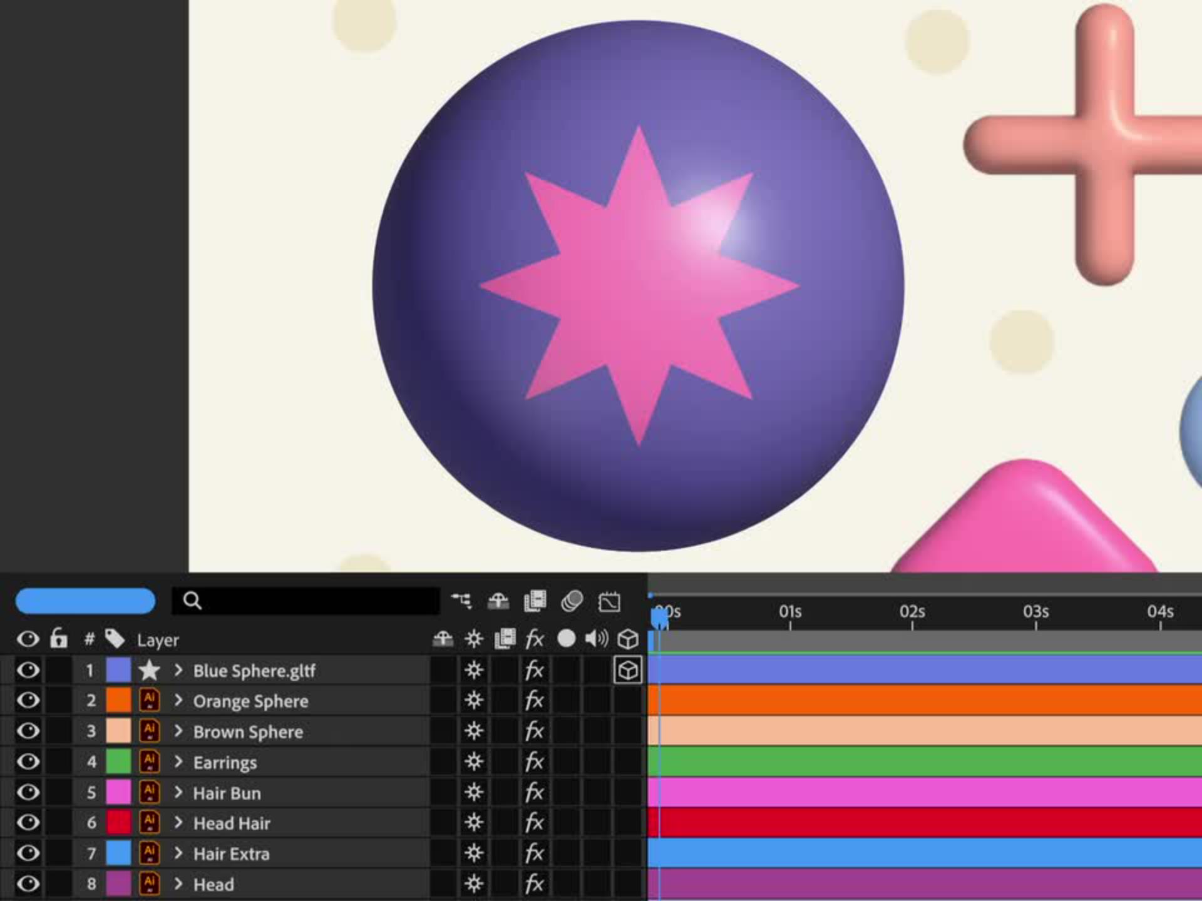Click the label tag column header
The width and height of the screenshot is (1202, 901).
pos(115,639)
